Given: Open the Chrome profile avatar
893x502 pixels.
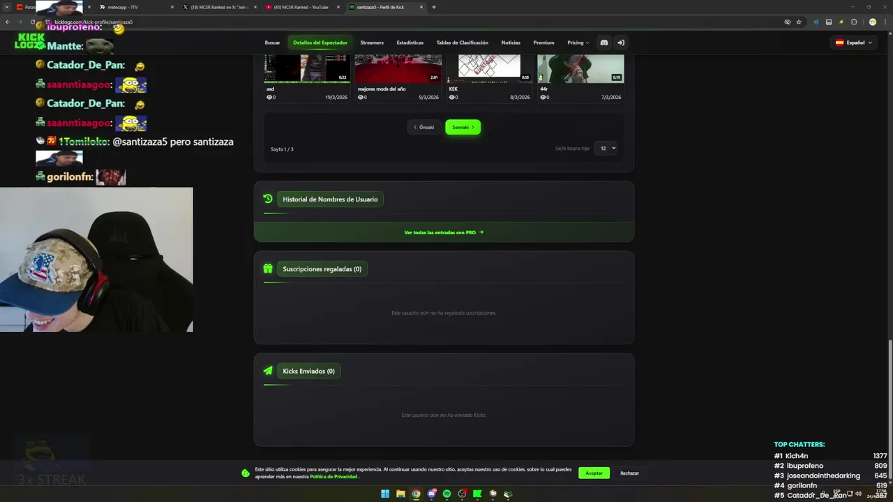Looking at the screenshot, I should tap(873, 22).
